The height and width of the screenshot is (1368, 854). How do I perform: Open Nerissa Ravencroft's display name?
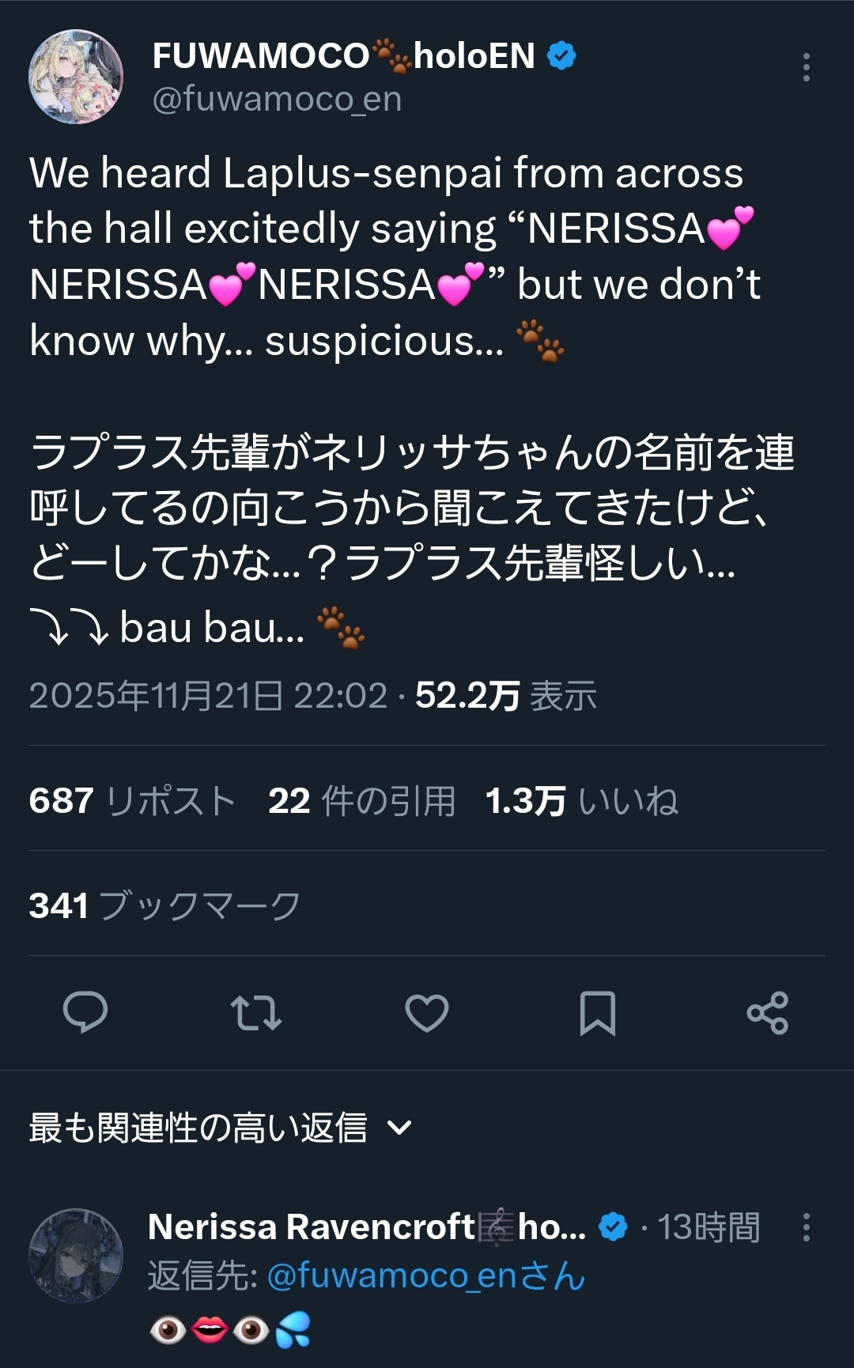(x=311, y=1227)
